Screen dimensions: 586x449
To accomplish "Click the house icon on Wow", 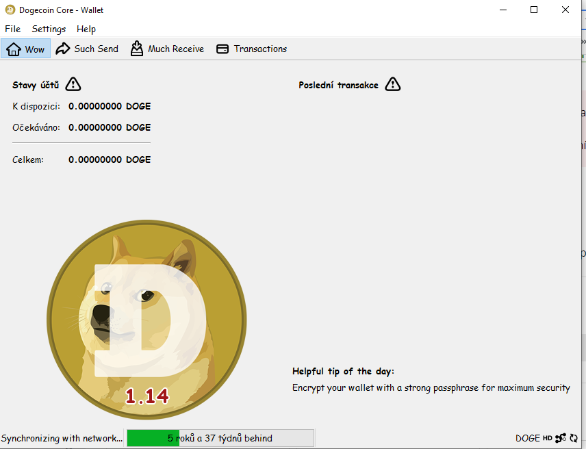I will [14, 49].
